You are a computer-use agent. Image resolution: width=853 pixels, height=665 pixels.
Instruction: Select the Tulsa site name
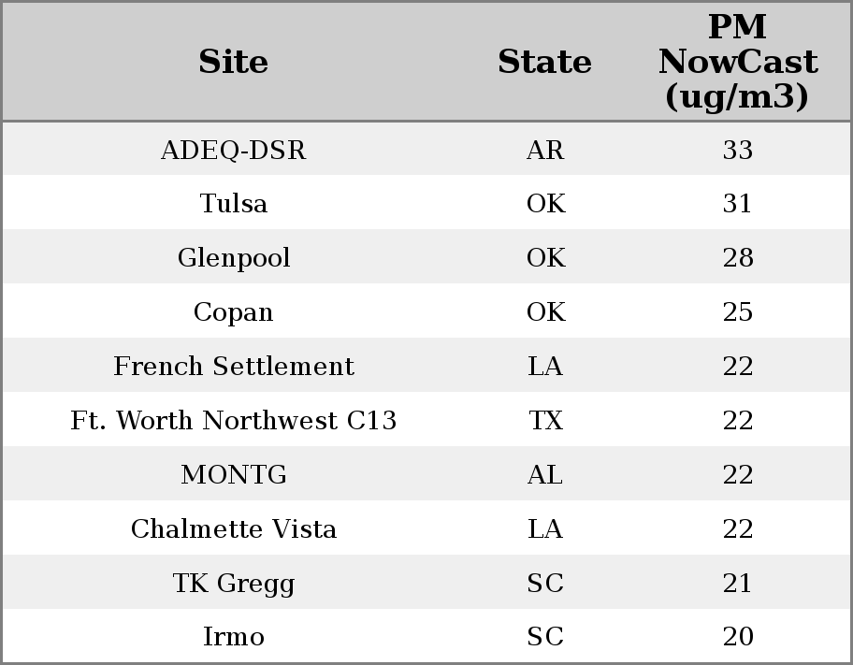233,204
